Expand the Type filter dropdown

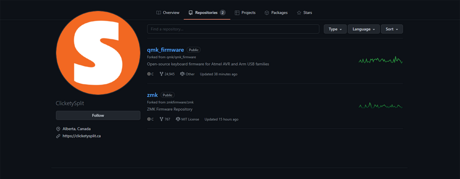(x=335, y=29)
